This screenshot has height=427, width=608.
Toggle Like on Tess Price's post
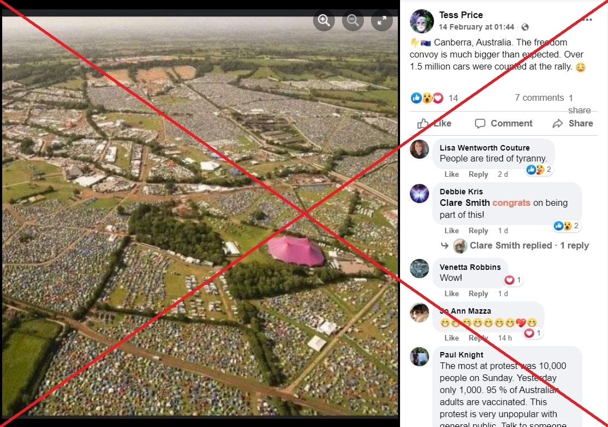tap(435, 123)
